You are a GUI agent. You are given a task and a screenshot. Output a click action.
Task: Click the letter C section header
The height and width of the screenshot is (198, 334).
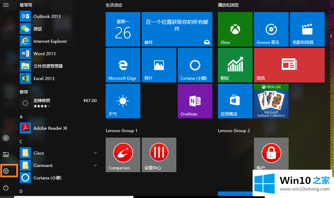(21, 142)
